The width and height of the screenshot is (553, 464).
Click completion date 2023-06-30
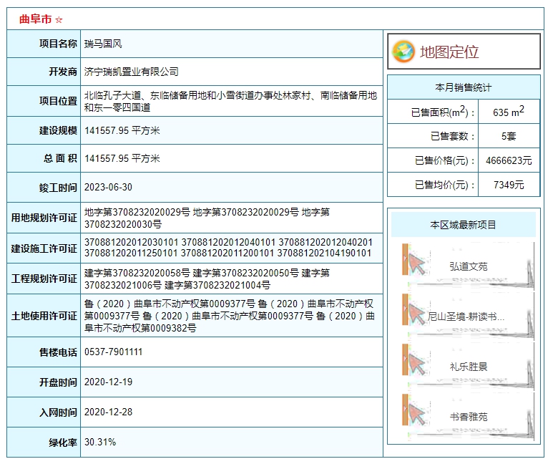point(108,187)
